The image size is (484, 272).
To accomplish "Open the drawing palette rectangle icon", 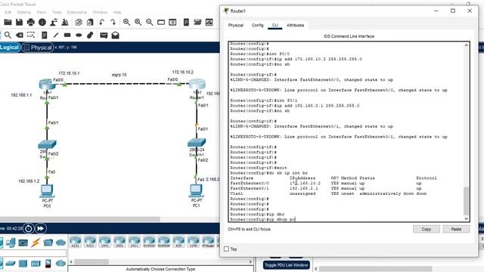I will [x=161, y=22].
